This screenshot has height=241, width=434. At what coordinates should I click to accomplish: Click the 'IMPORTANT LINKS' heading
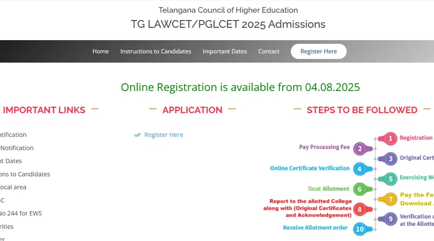tap(44, 110)
